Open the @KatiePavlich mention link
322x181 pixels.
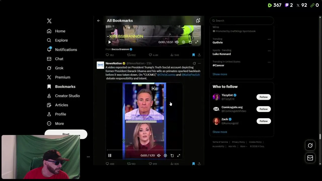click(191, 75)
